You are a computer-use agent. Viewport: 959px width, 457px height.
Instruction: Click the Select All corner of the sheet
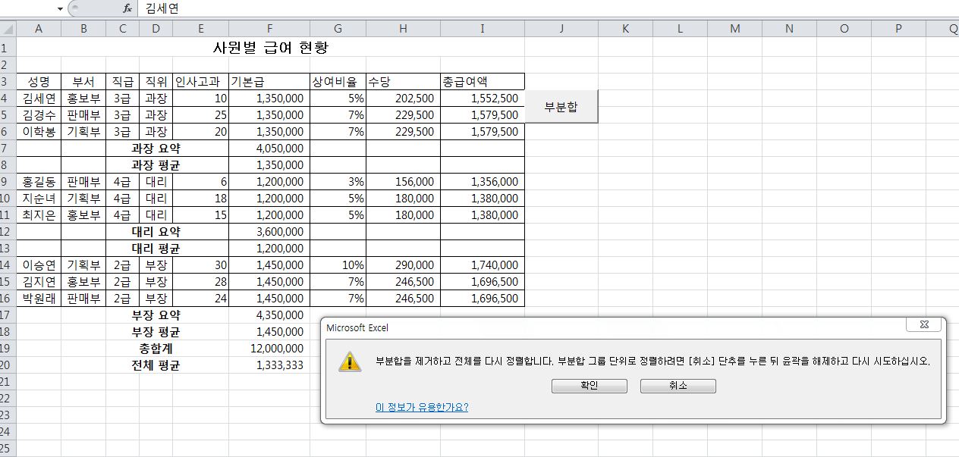point(8,29)
